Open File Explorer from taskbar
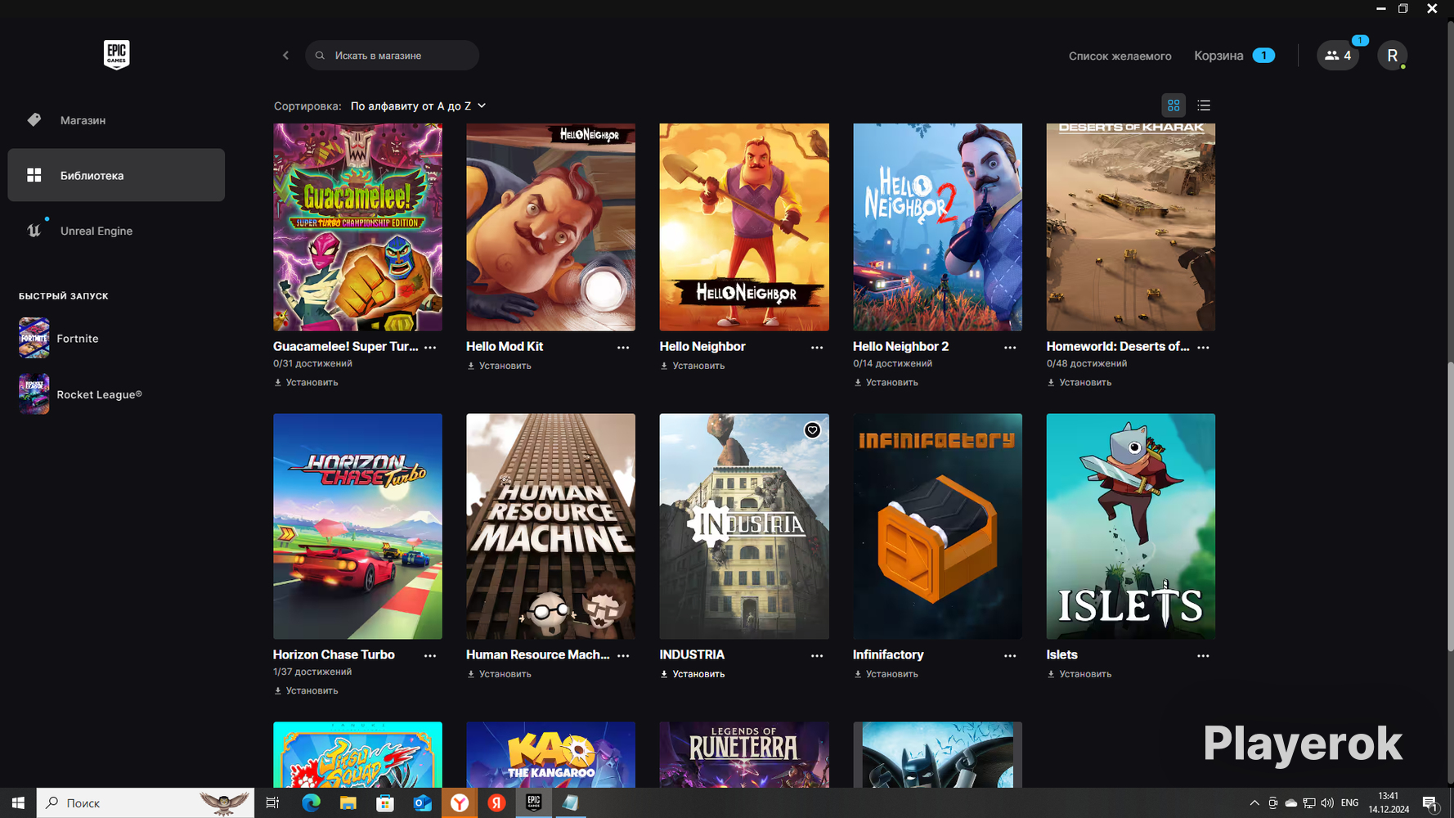 [348, 803]
